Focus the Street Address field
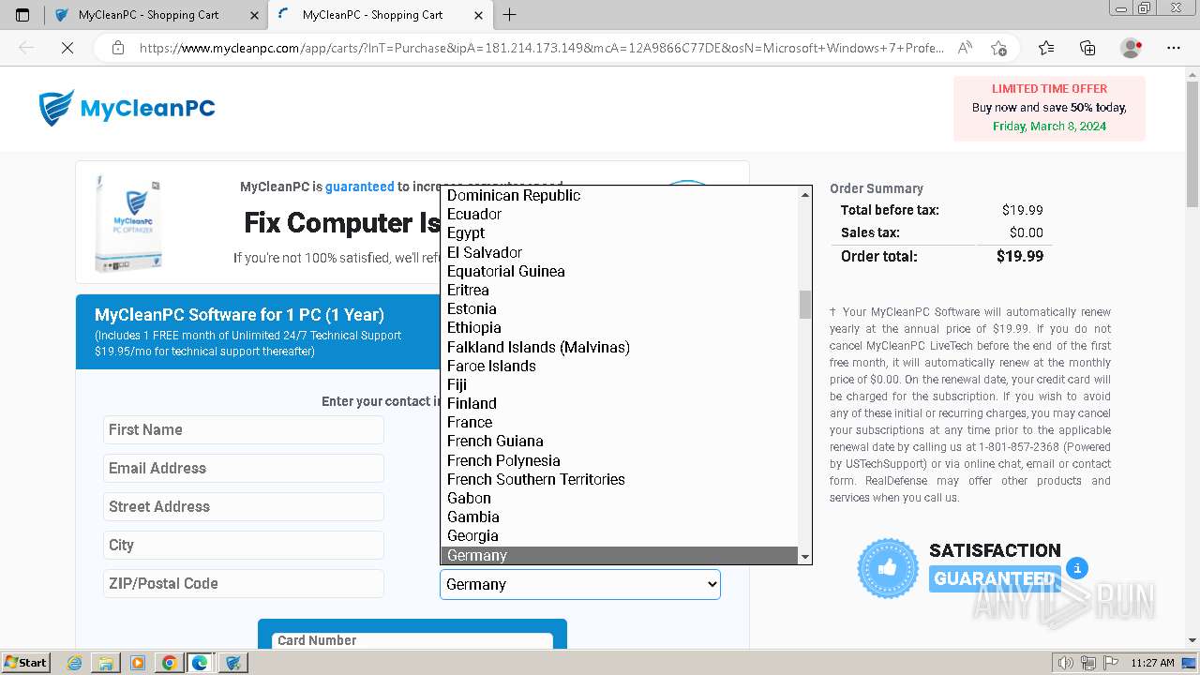 pyautogui.click(x=244, y=506)
